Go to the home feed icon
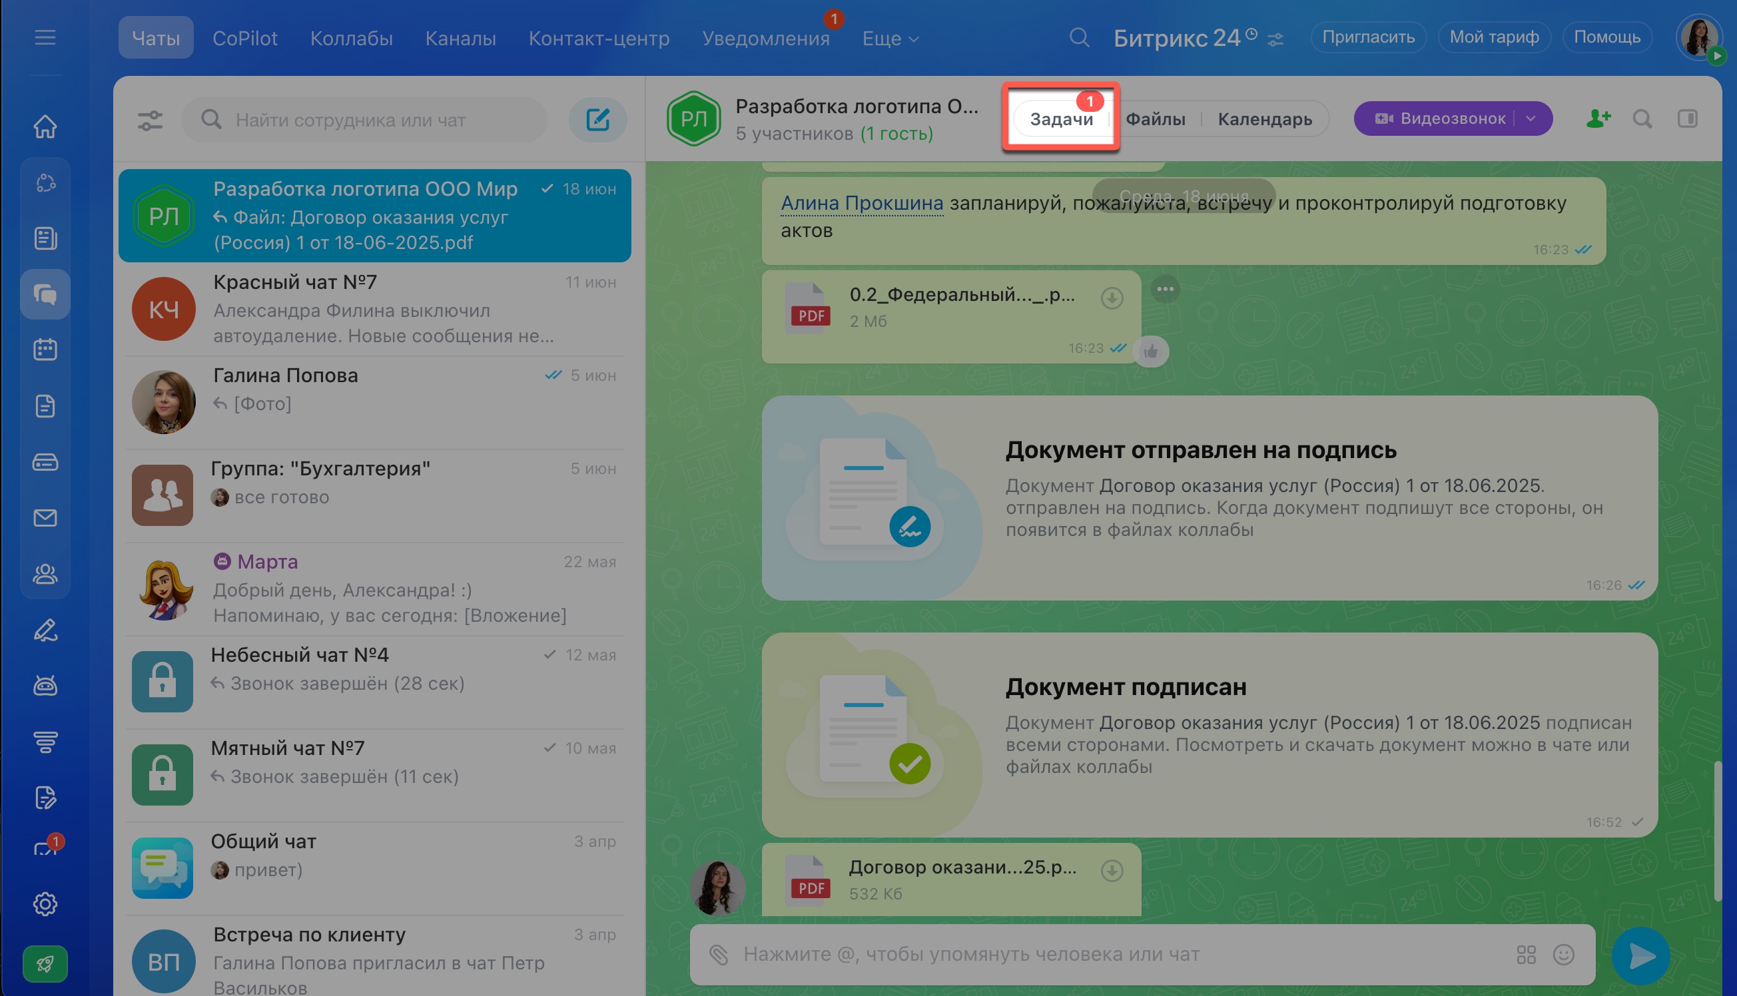The image size is (1737, 996). [45, 126]
